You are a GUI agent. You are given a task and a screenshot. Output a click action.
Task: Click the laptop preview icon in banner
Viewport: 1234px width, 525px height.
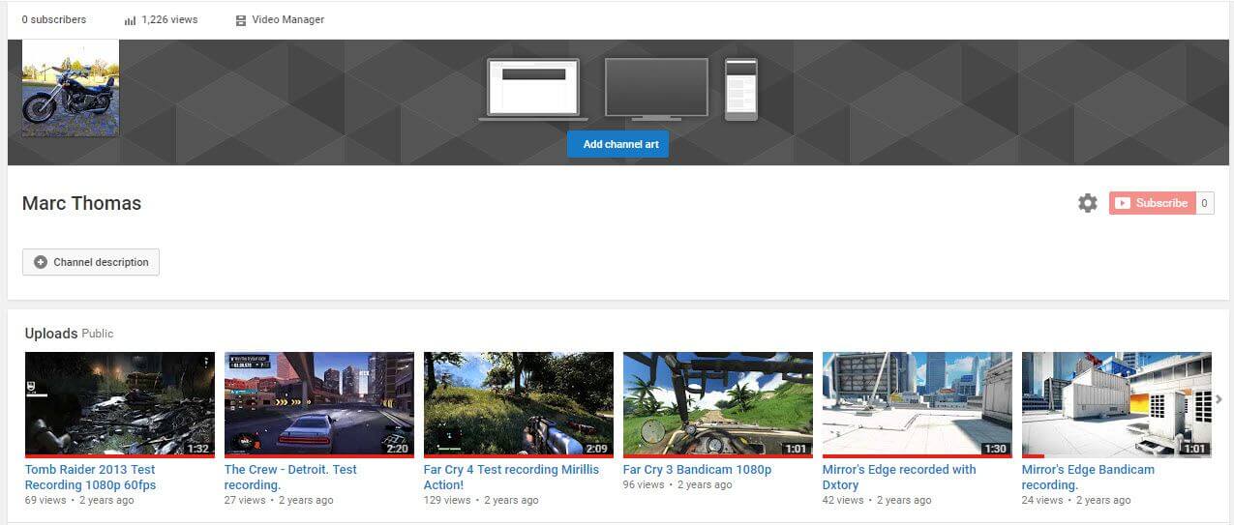[x=532, y=90]
